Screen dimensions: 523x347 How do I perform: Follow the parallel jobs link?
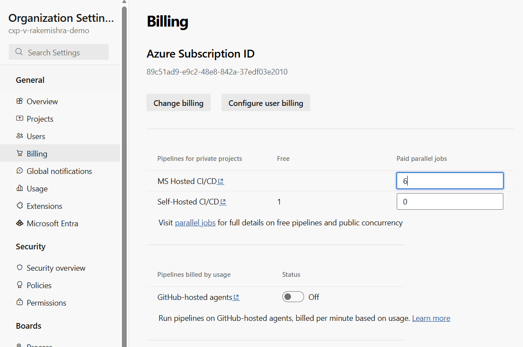point(195,223)
